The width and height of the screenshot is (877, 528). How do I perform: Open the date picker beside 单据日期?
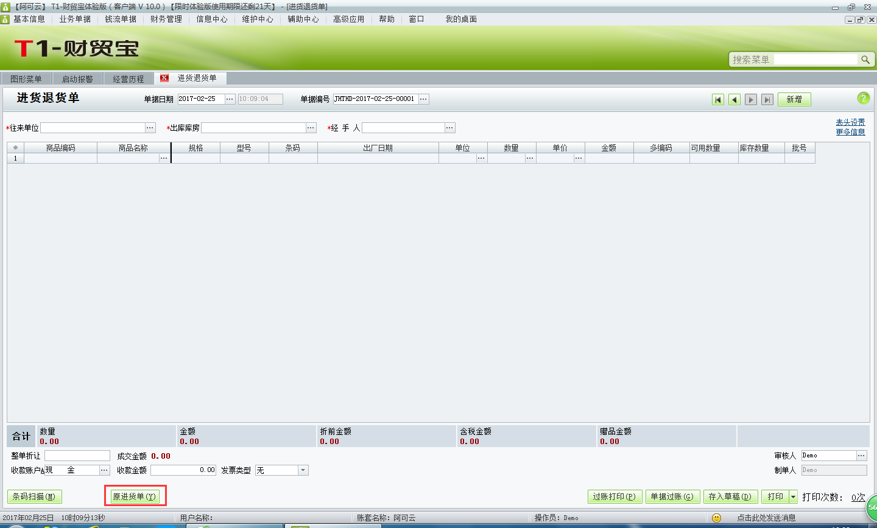[230, 99]
